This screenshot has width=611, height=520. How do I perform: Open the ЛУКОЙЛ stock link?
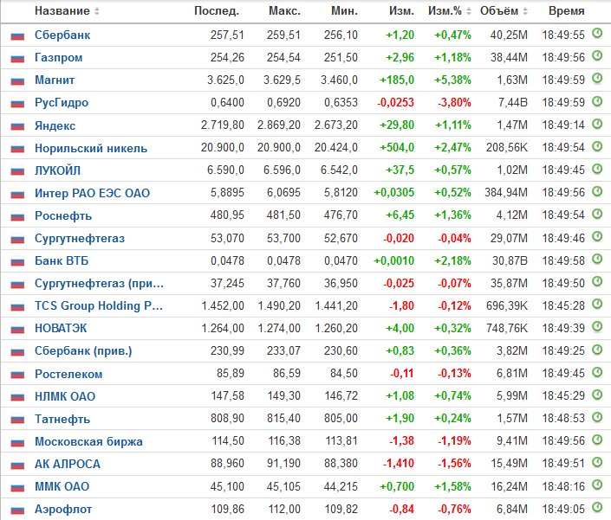[x=57, y=170]
